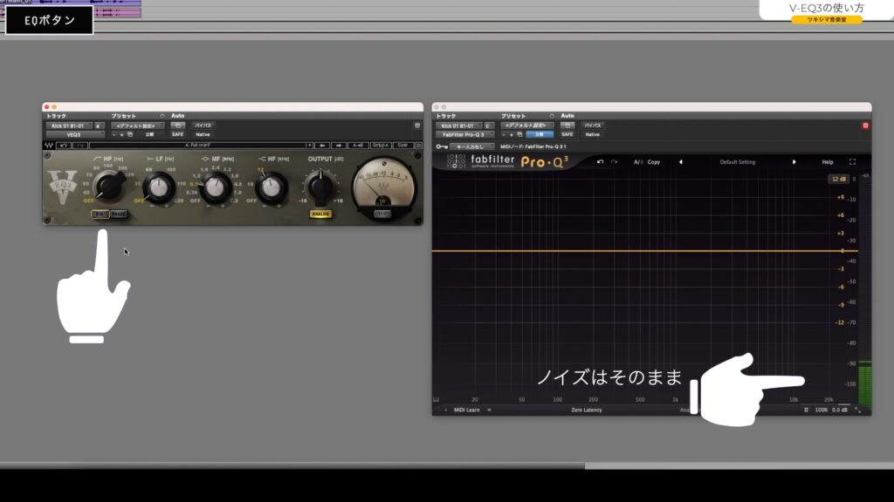Select previous preset minus in VEQ3 window
This screenshot has height=502, width=894.
(x=113, y=135)
